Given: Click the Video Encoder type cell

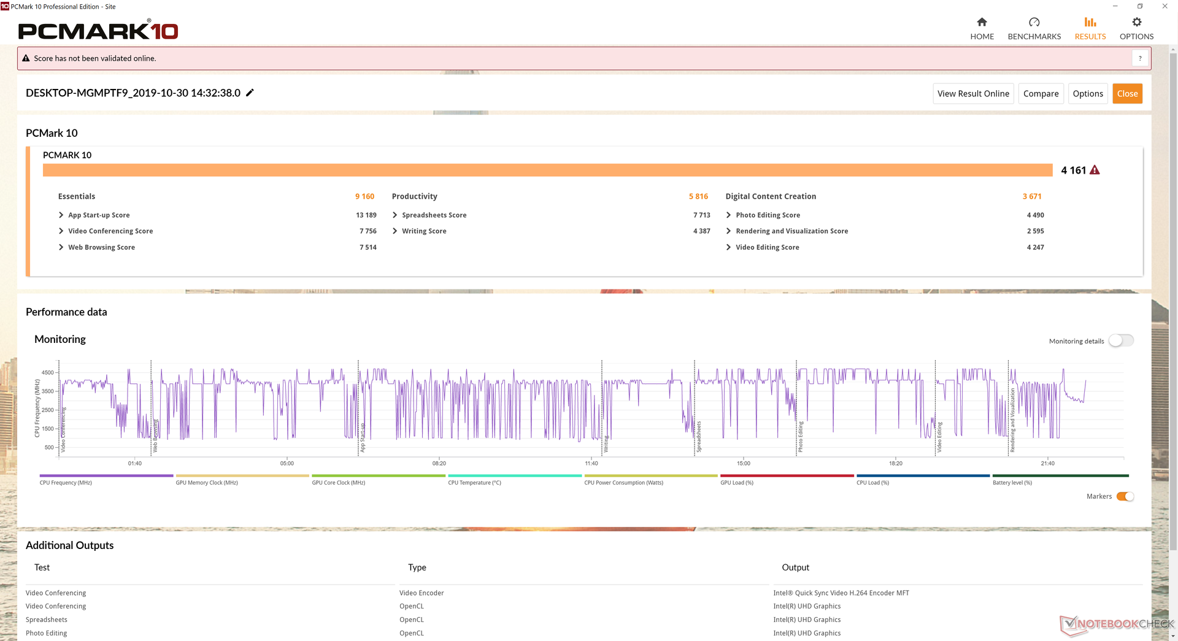Looking at the screenshot, I should tap(422, 593).
